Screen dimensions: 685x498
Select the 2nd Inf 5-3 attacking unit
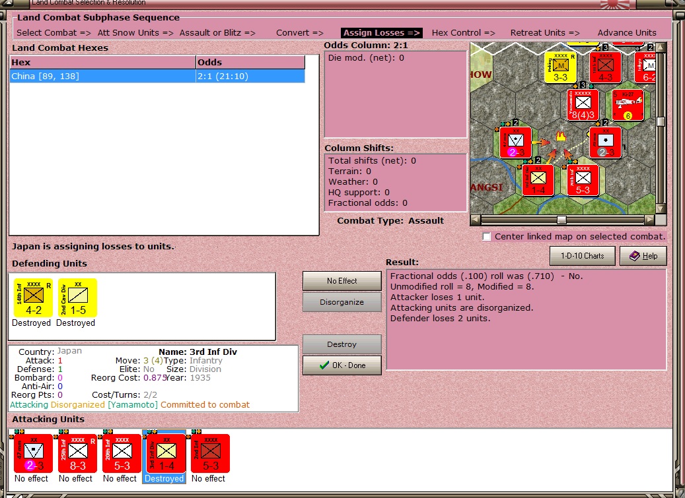pyautogui.click(x=211, y=453)
